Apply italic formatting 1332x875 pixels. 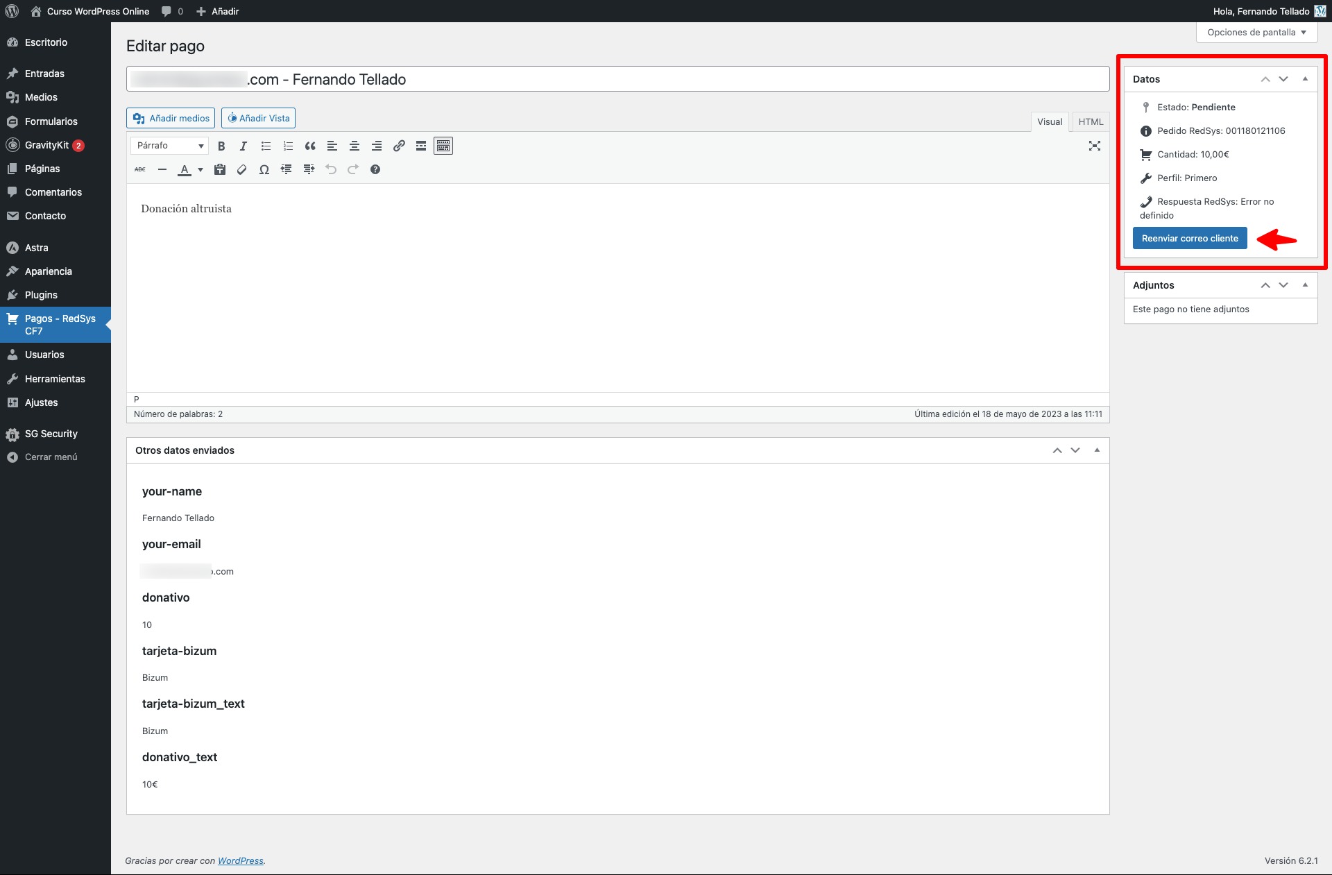pos(244,146)
